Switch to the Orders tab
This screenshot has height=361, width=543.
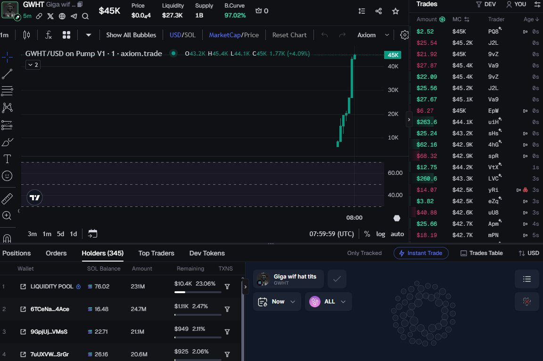pyautogui.click(x=56, y=253)
